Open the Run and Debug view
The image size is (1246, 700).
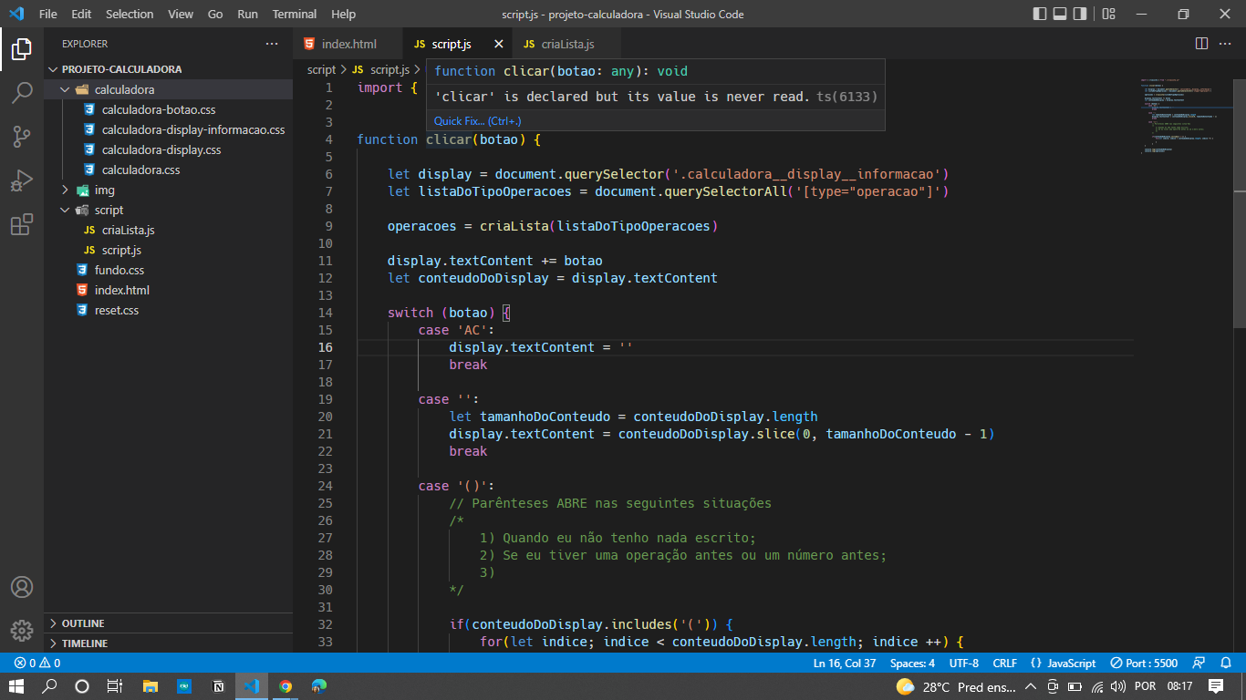click(22, 180)
